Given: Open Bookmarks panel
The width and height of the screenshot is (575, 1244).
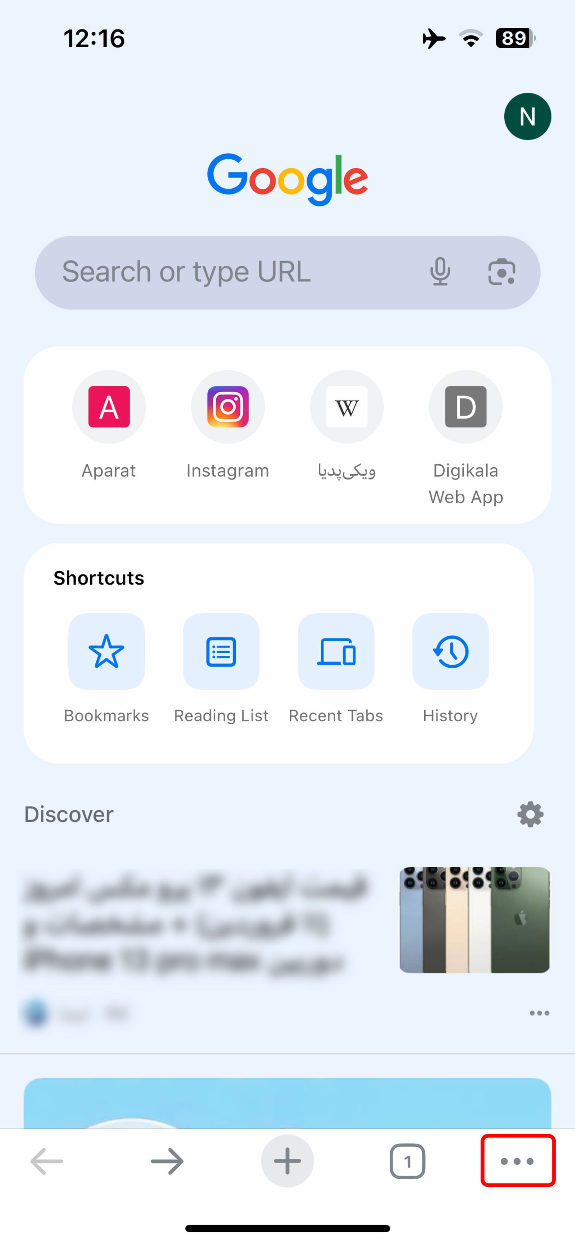Looking at the screenshot, I should tap(106, 651).
